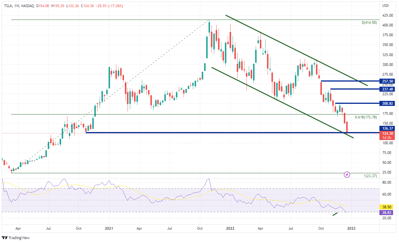Click the 2022 time axis label
Image resolution: width=399 pixels, height=243 pixels.
pos(230,229)
